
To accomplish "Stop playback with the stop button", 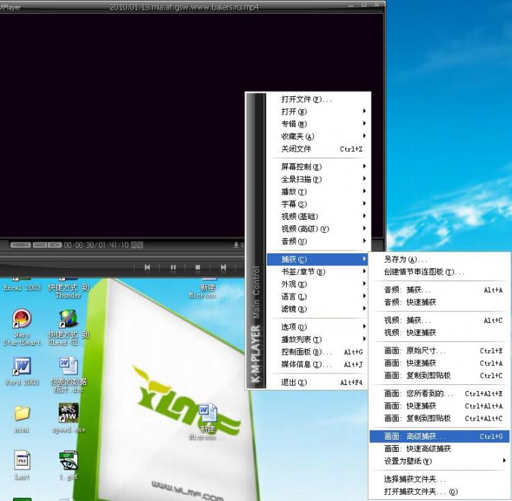I will click(x=197, y=268).
